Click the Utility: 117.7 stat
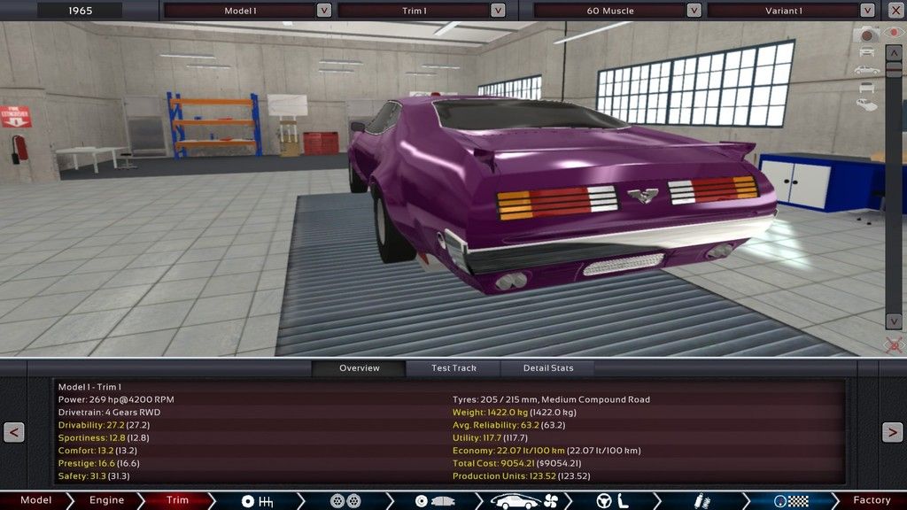The width and height of the screenshot is (907, 510). (x=490, y=437)
